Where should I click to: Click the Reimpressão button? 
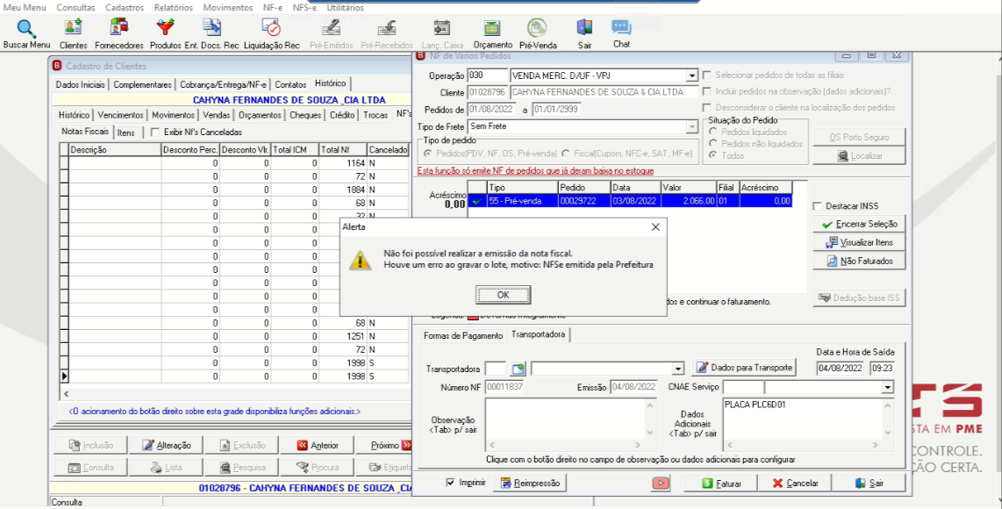[x=530, y=483]
